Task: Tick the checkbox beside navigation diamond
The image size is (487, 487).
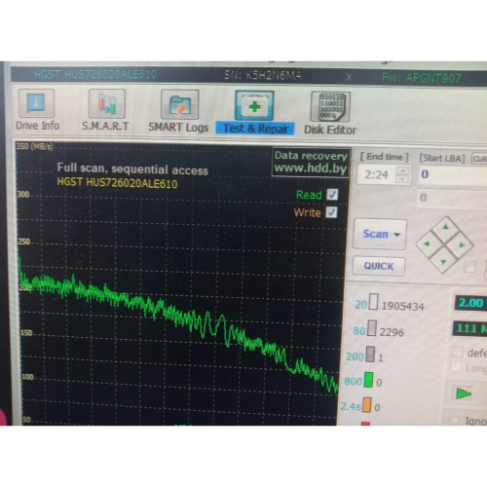Action: pos(469,267)
